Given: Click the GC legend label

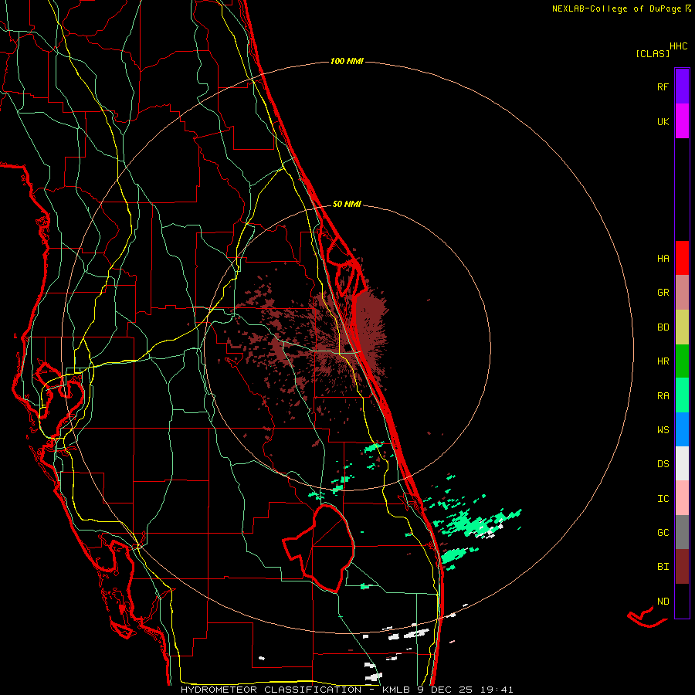Looking at the screenshot, I should (x=663, y=533).
